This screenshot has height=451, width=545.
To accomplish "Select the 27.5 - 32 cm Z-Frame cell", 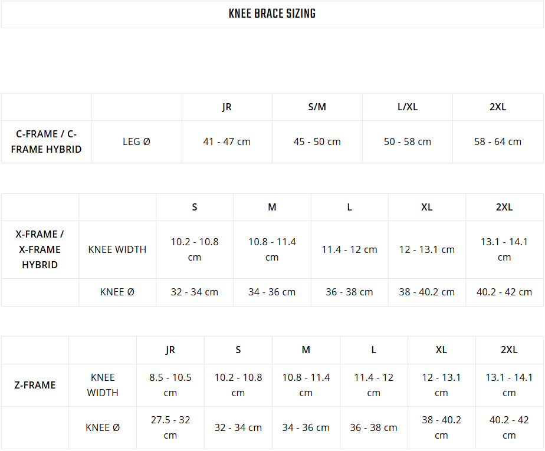I will click(x=170, y=428).
